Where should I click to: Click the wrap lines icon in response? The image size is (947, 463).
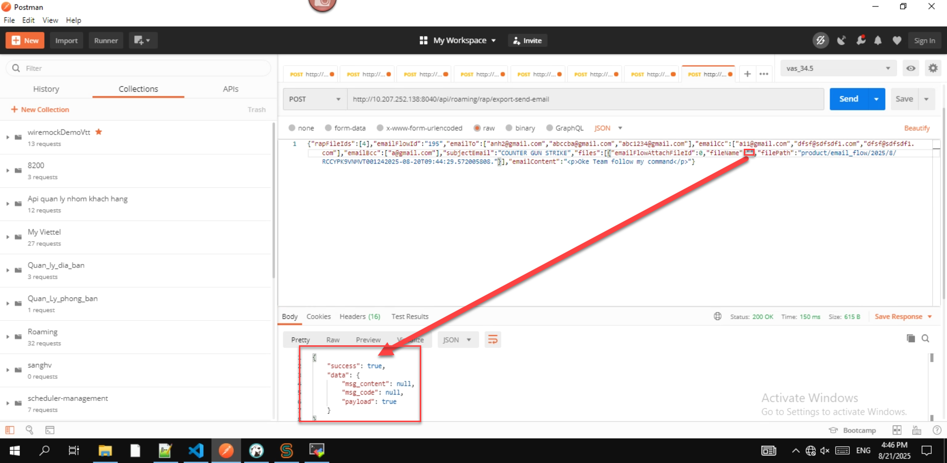492,340
